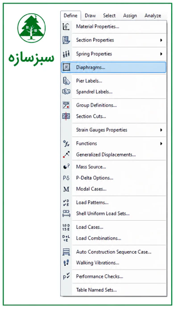The height and width of the screenshot is (309, 174).
Task: Open the Define menu tab
Action: point(70,16)
